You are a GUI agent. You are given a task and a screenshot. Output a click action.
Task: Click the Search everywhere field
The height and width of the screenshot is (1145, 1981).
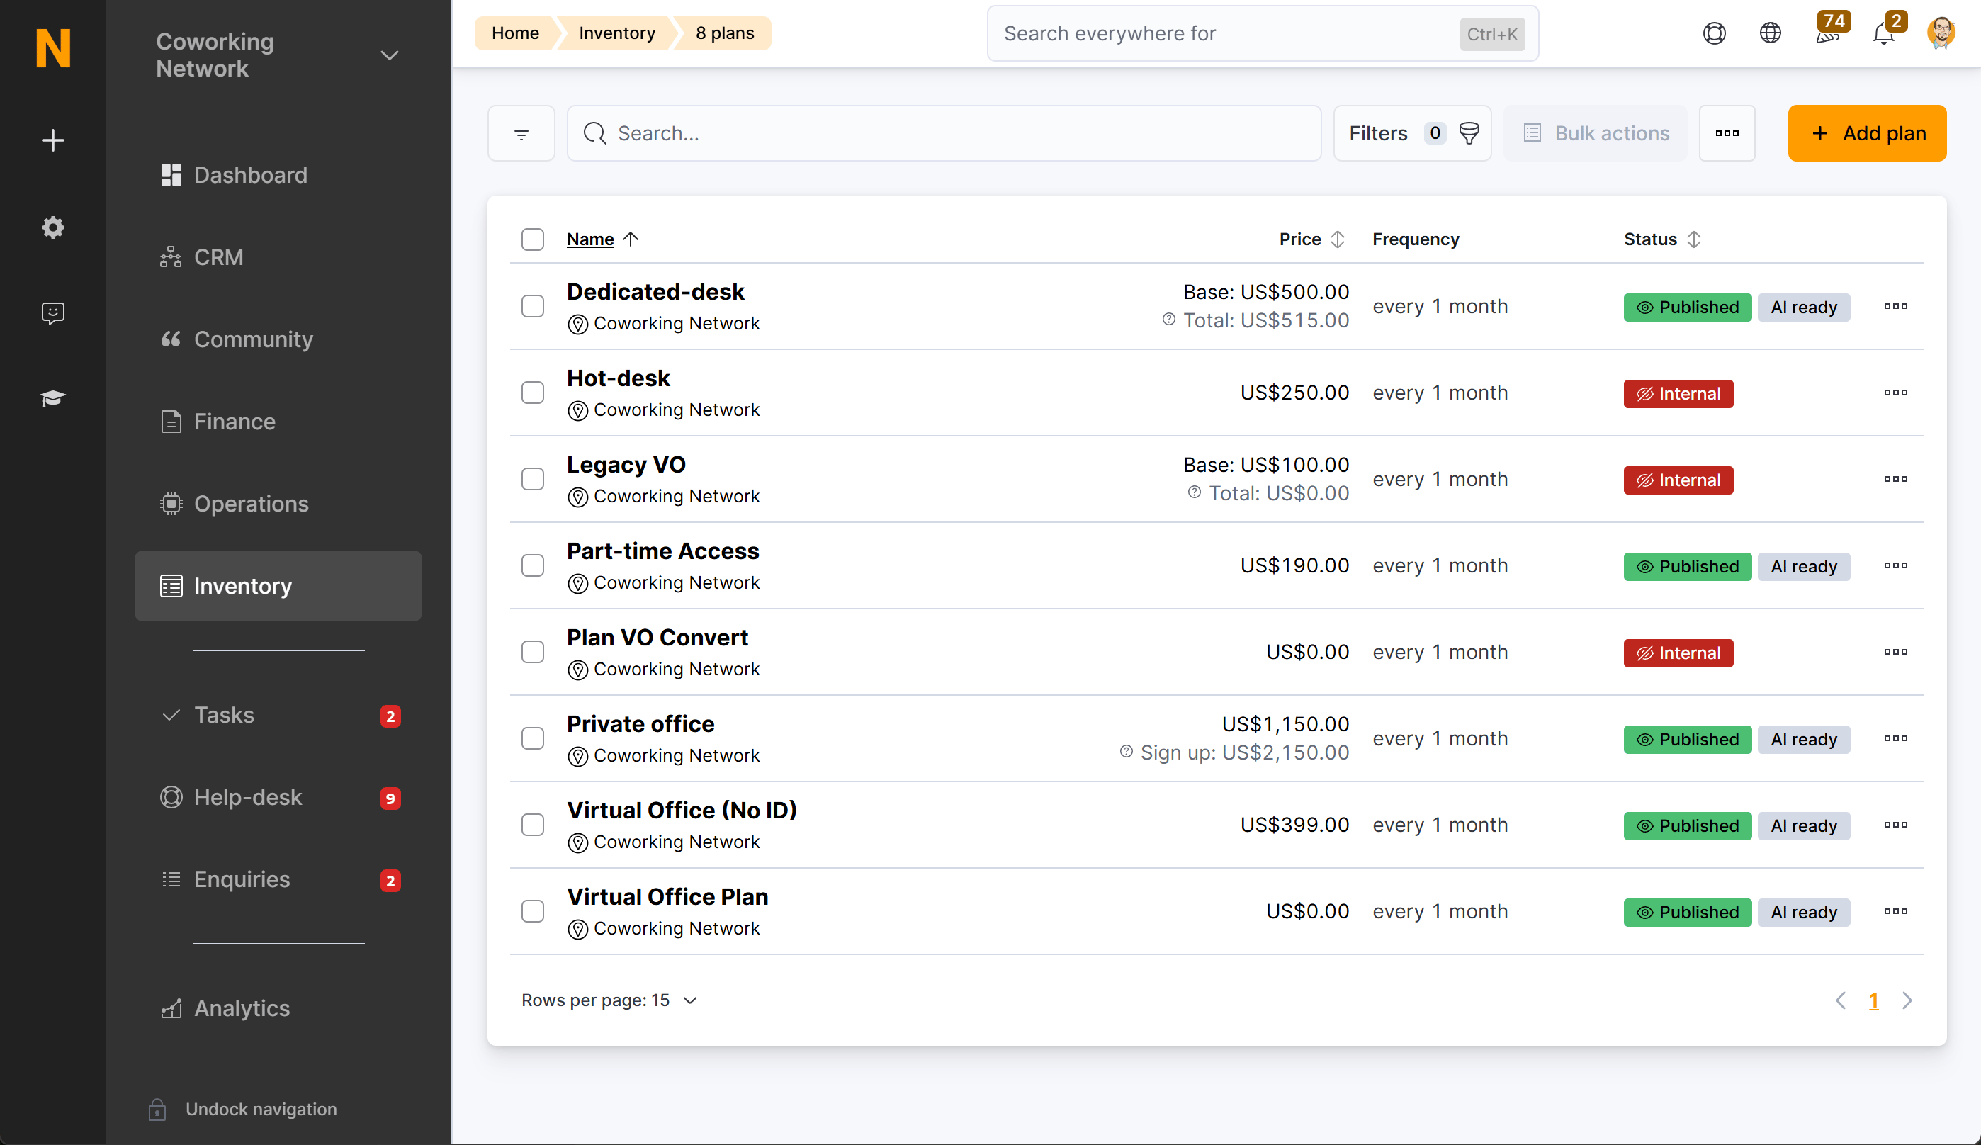click(x=1262, y=33)
